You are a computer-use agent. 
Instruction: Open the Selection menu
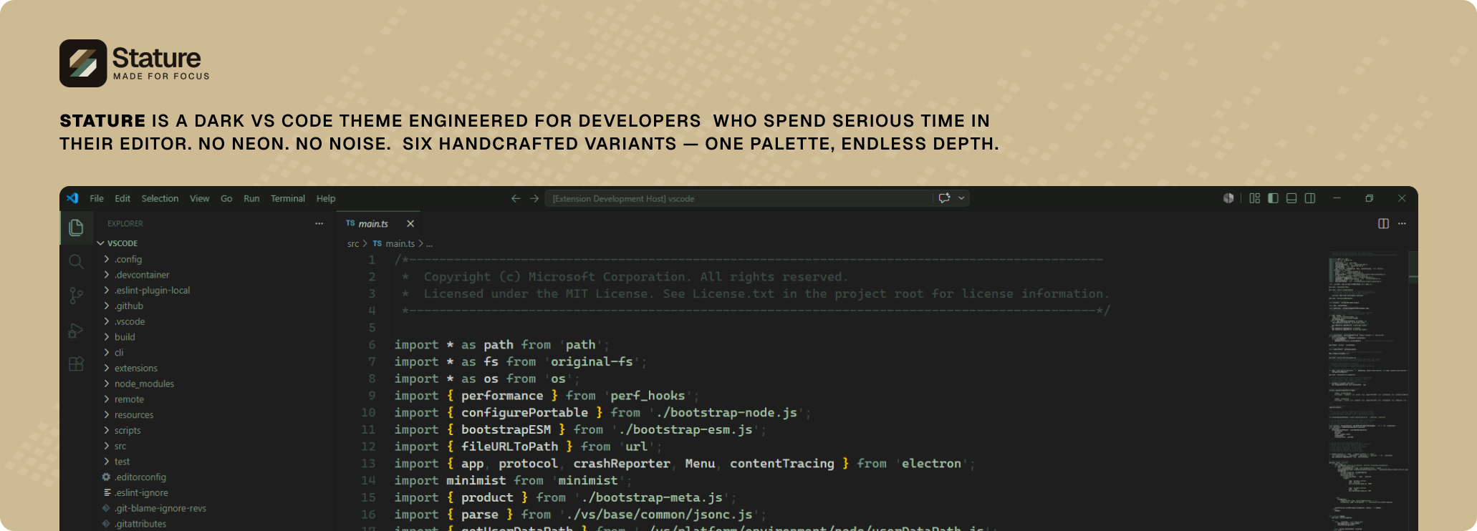tap(160, 198)
